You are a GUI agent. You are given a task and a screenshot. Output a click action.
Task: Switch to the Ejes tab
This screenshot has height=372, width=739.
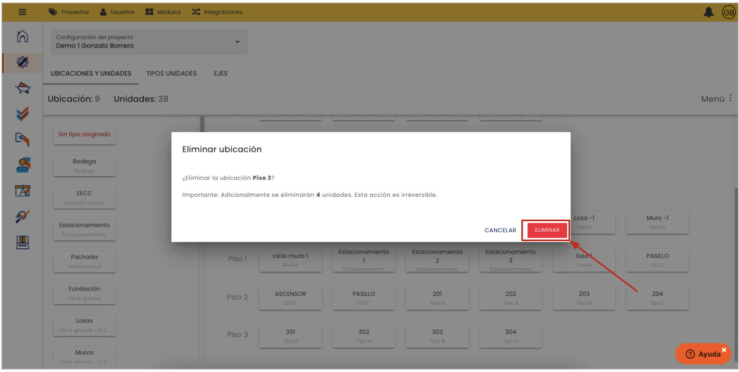(x=220, y=74)
